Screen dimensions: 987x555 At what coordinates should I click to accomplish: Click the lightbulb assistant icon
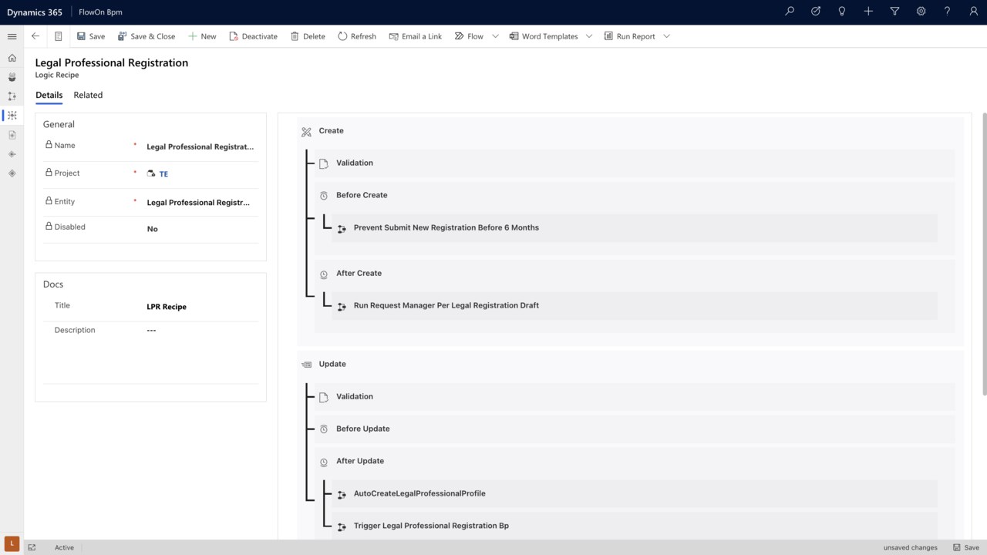click(842, 12)
